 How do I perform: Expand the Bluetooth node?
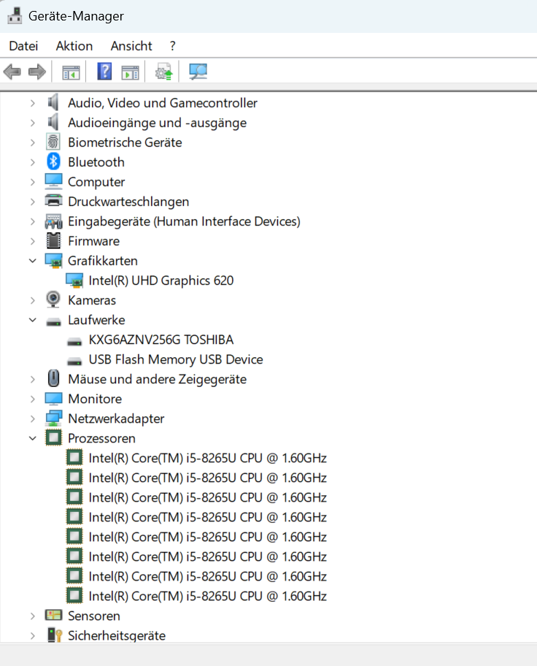click(x=33, y=162)
